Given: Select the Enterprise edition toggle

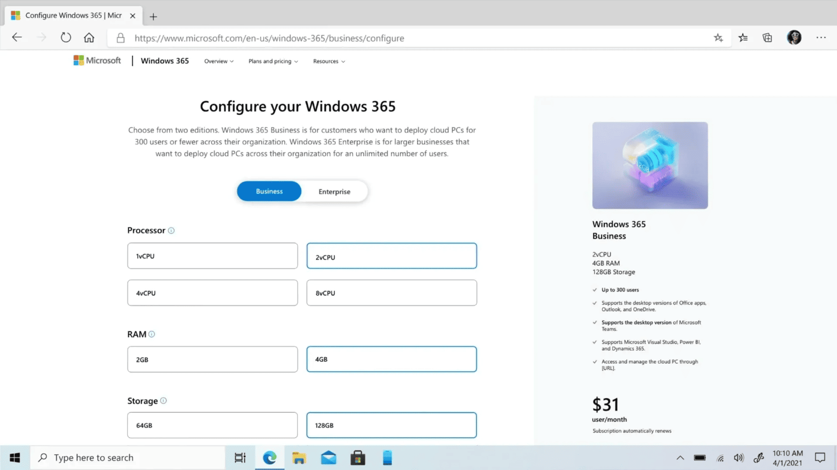Looking at the screenshot, I should (x=334, y=191).
